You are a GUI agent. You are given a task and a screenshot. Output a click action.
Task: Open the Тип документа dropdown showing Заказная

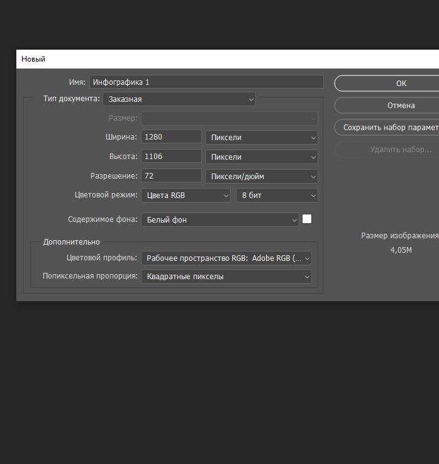[179, 99]
